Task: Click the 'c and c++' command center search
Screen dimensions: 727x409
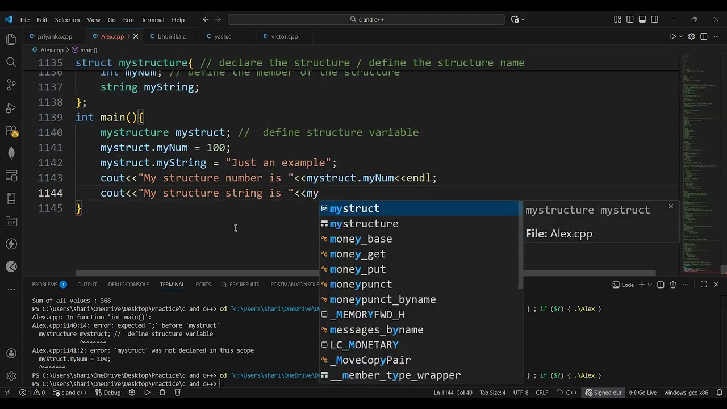Action: pos(366,19)
